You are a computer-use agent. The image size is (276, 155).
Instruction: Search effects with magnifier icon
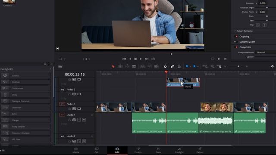click(x=45, y=64)
